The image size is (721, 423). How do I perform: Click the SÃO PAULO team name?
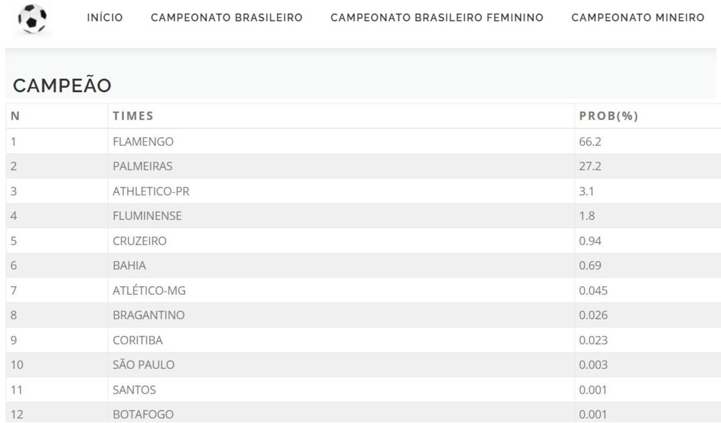pyautogui.click(x=144, y=364)
